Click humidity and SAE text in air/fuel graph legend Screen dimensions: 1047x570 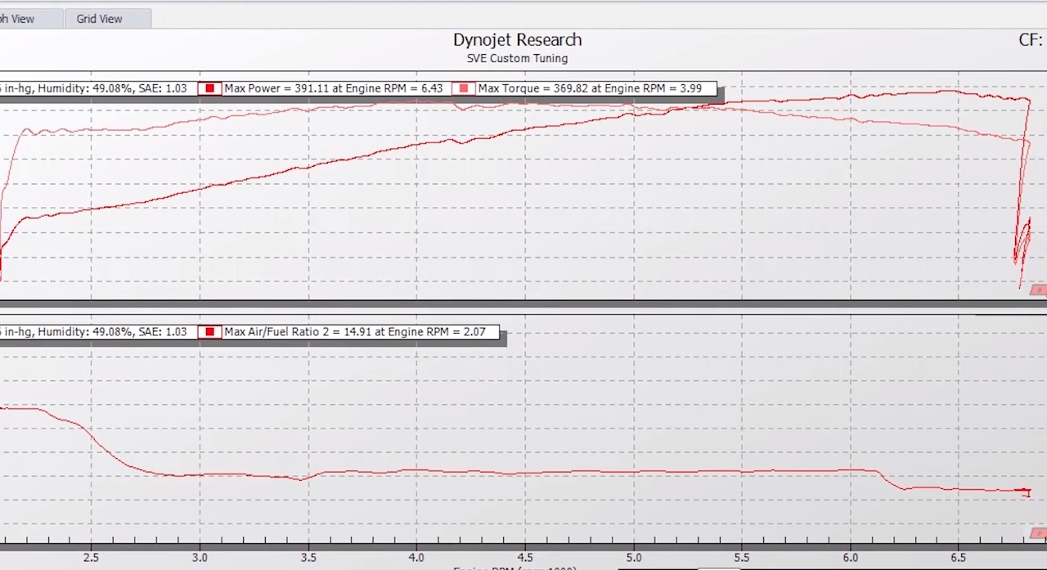94,332
